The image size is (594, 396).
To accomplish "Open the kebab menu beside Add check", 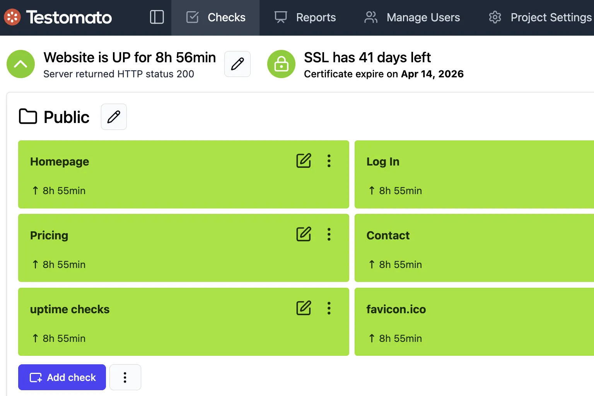I will 125,377.
